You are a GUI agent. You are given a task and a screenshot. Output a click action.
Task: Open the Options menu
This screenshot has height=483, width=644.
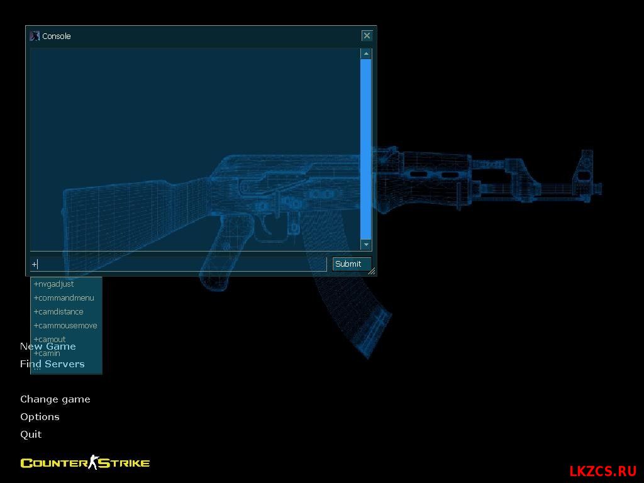tap(40, 417)
